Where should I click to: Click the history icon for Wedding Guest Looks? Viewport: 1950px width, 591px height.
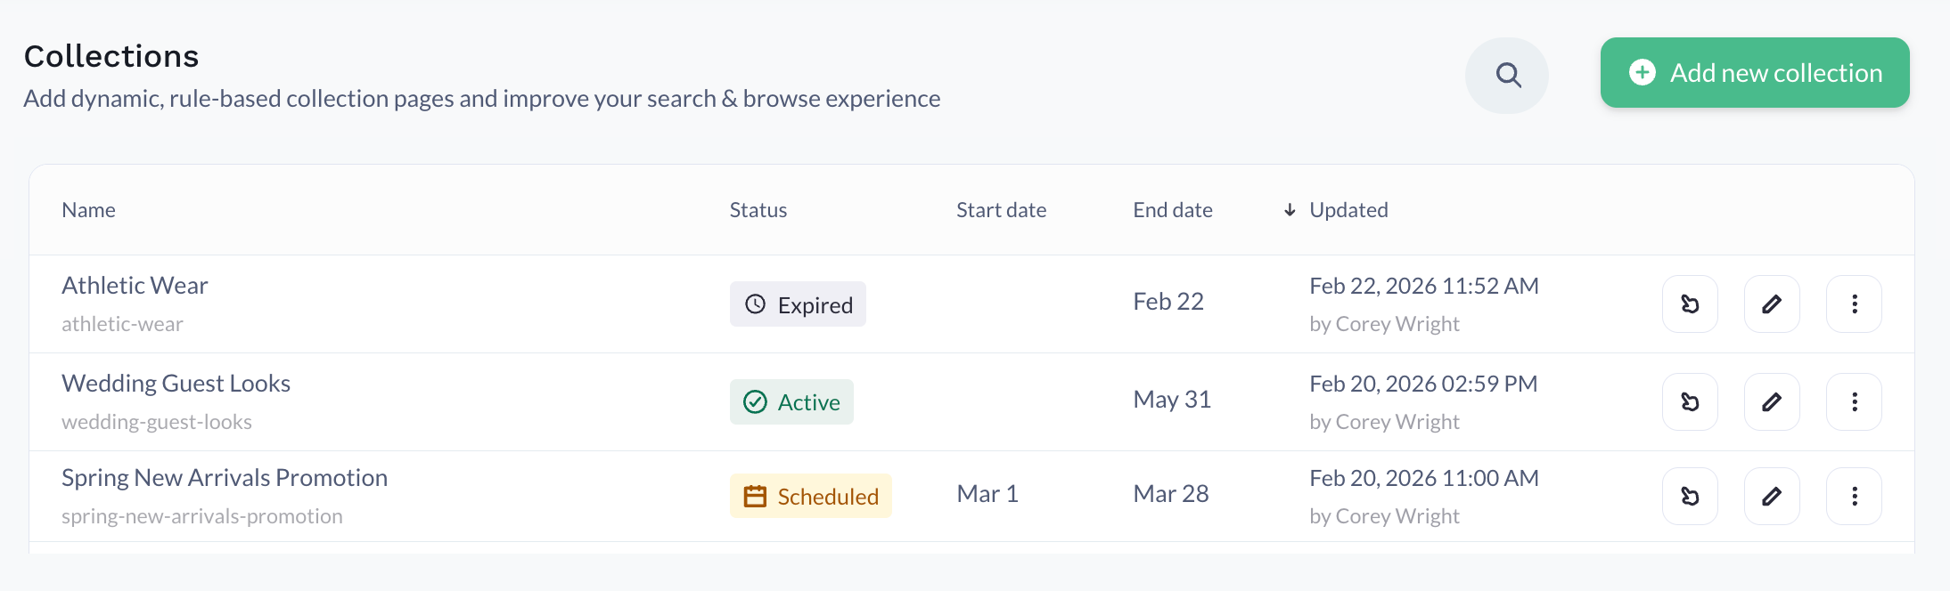click(x=1690, y=402)
